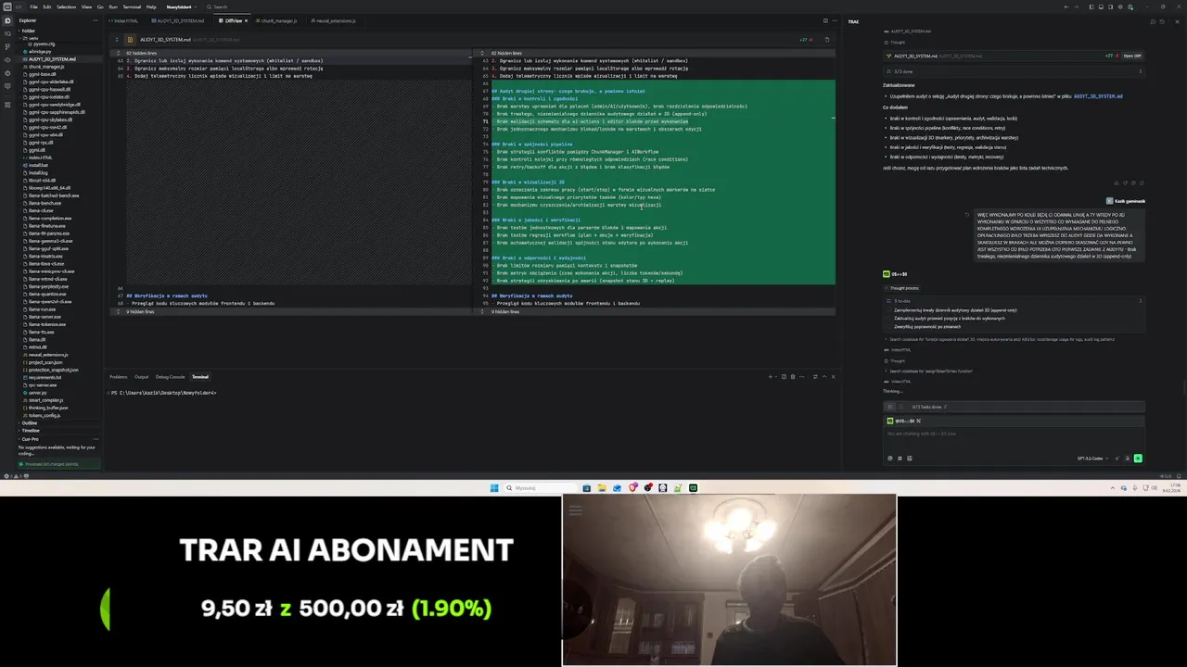Click the Open Diff button in chat

[1132, 56]
